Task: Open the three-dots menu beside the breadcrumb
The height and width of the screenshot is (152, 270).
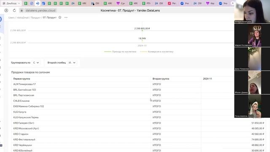Action: (66, 17)
